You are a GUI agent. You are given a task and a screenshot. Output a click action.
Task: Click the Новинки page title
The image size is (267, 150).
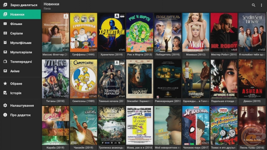point(51,4)
